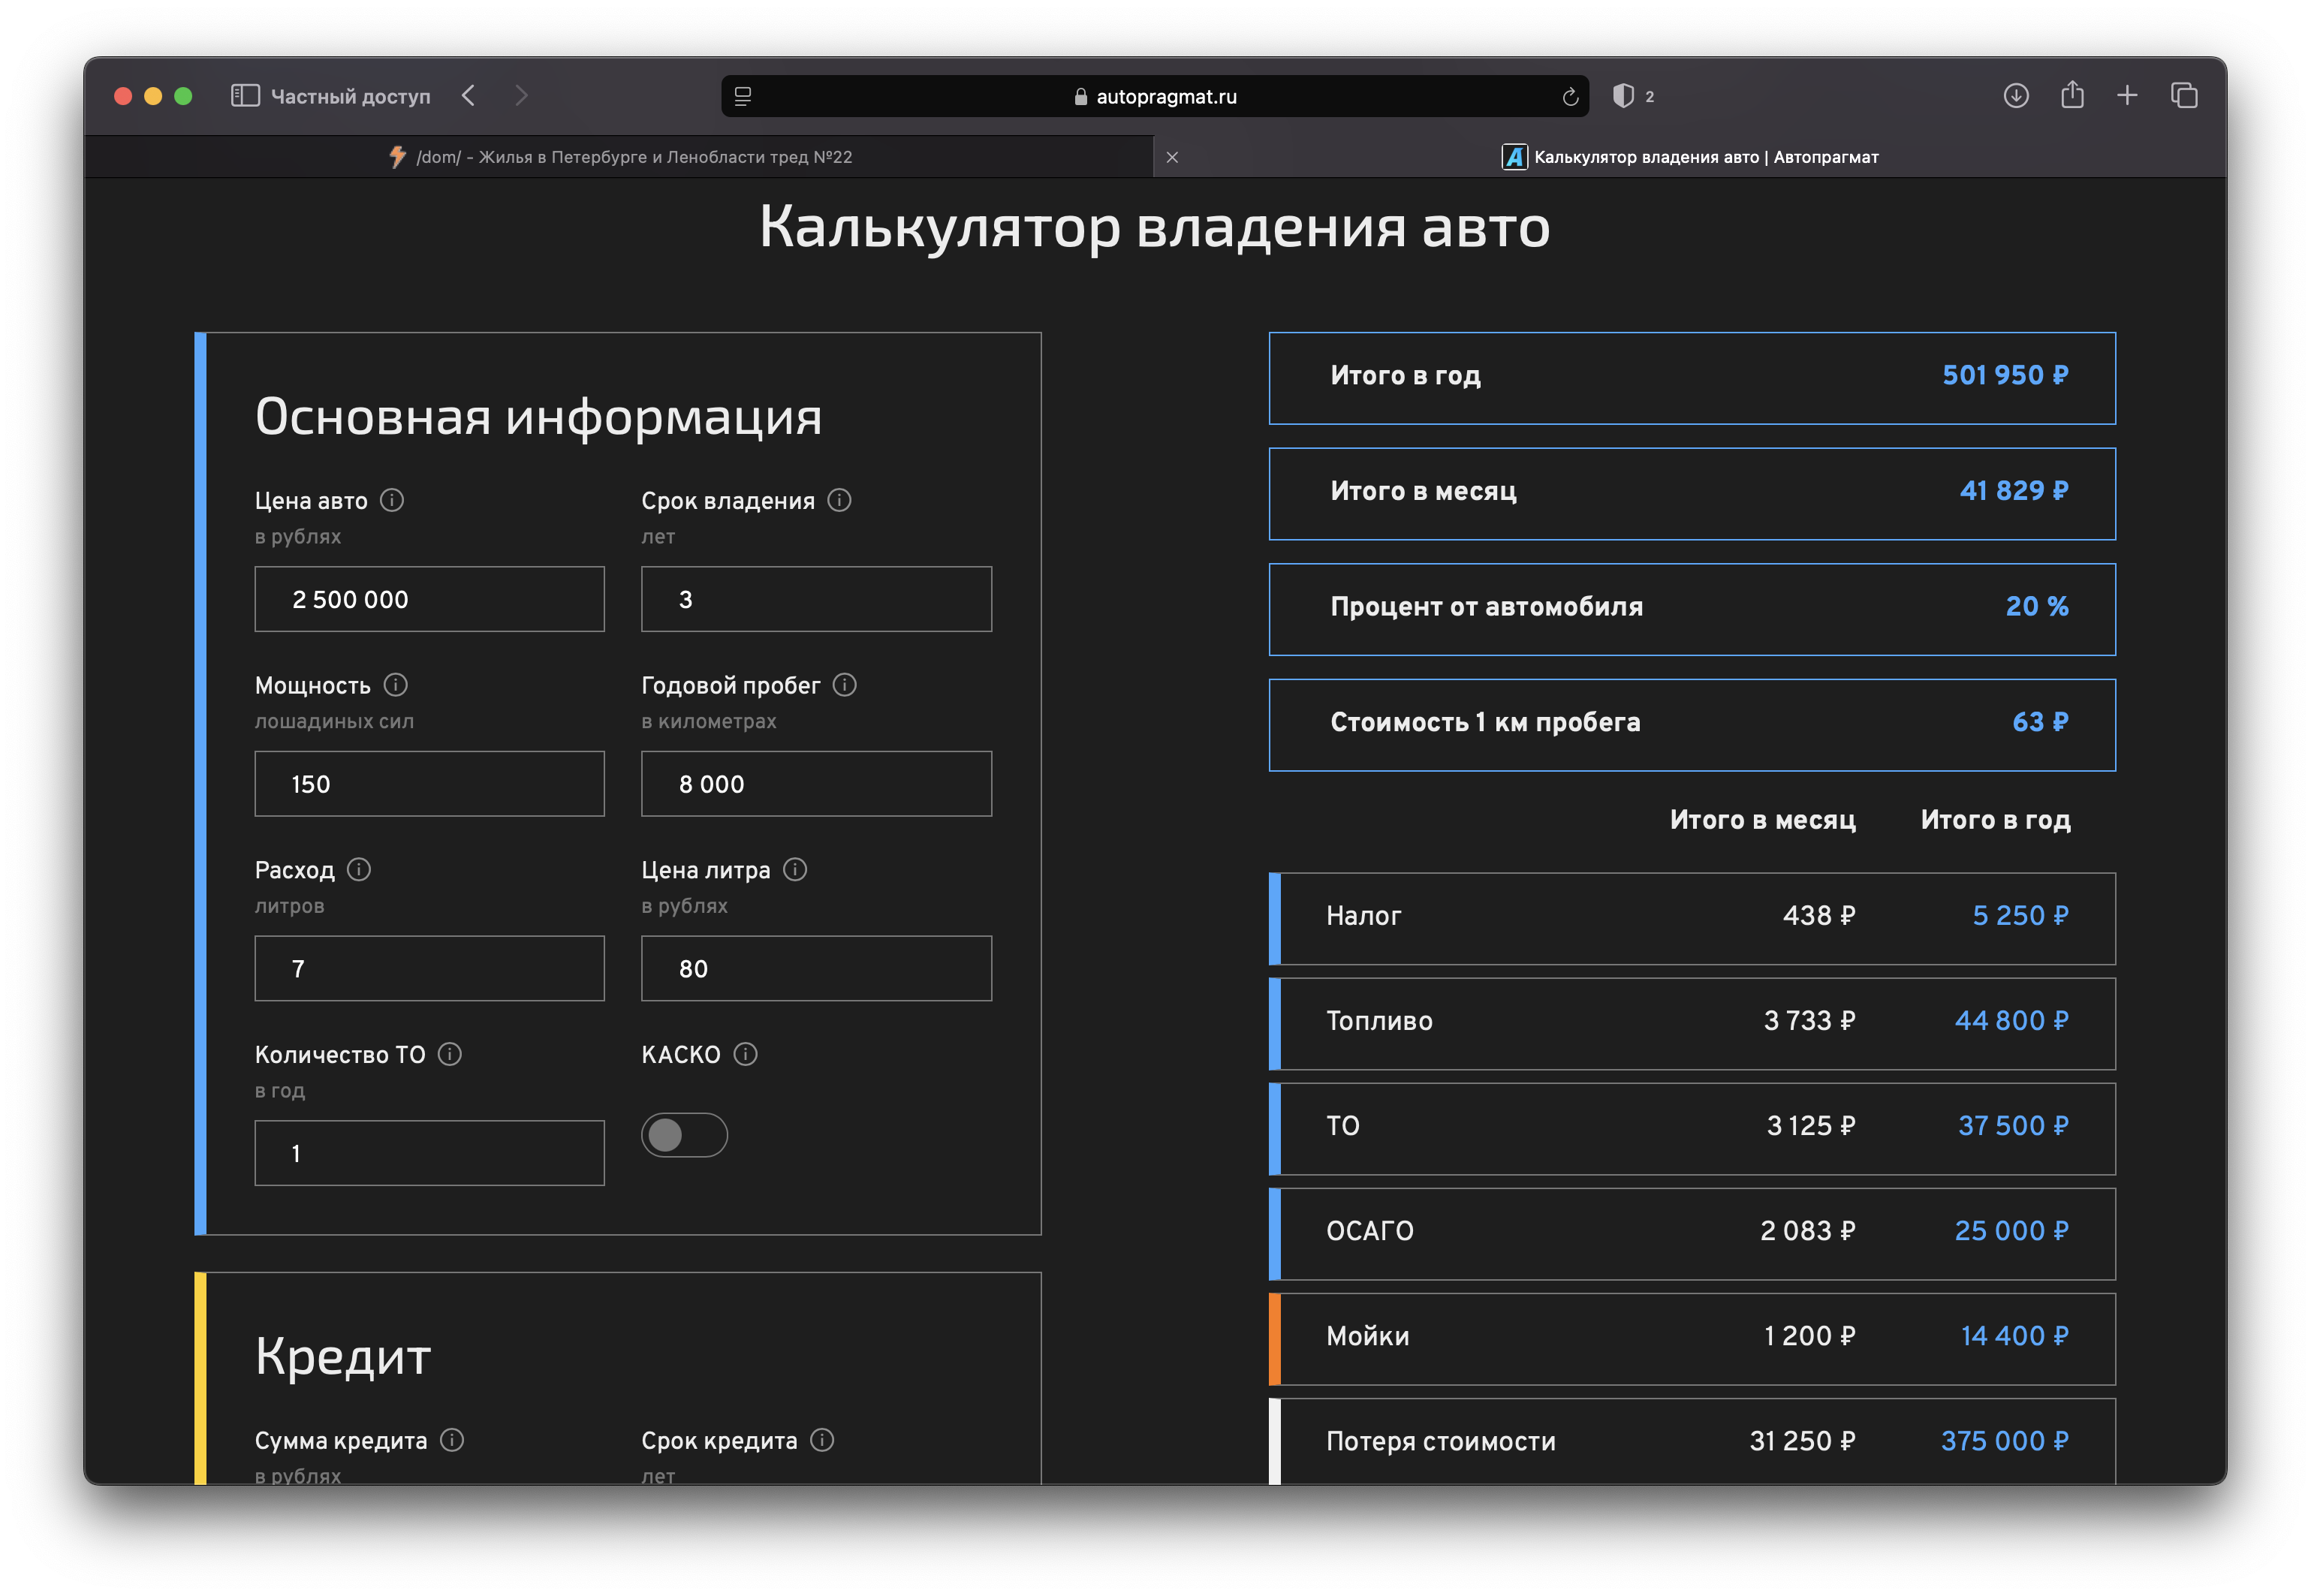Click the privacy shield report icon
The height and width of the screenshot is (1596, 2311).
[x=1624, y=96]
